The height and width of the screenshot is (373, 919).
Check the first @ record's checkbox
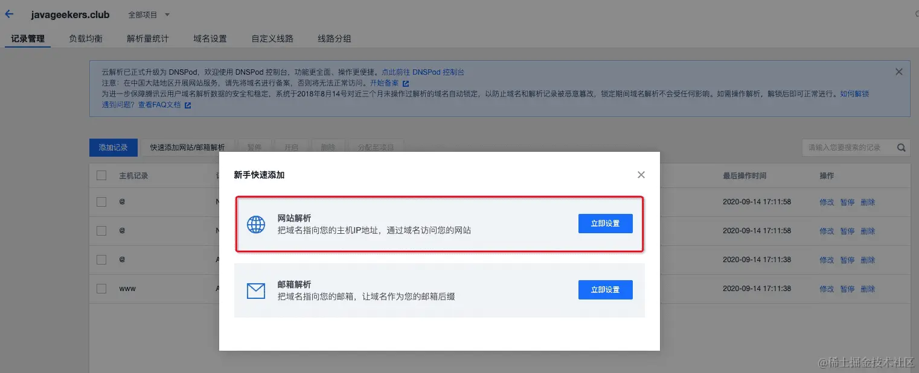pos(101,202)
